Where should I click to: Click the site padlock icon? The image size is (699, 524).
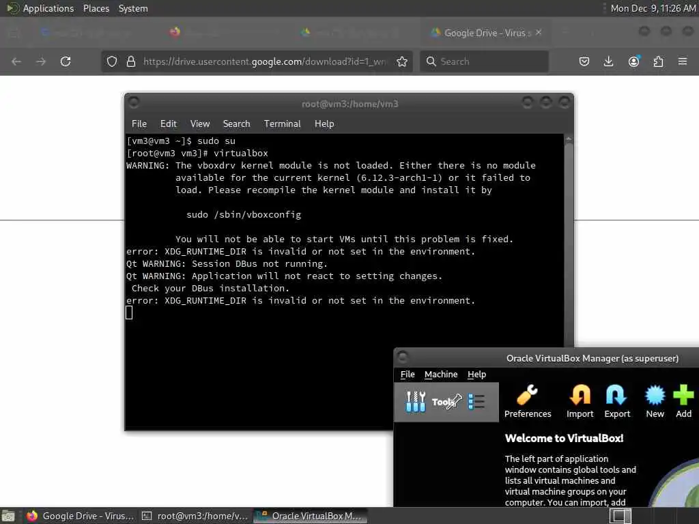click(130, 61)
